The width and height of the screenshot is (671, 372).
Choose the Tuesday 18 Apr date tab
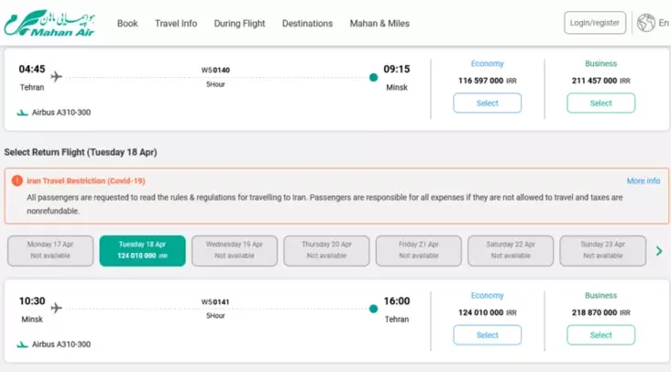(142, 251)
